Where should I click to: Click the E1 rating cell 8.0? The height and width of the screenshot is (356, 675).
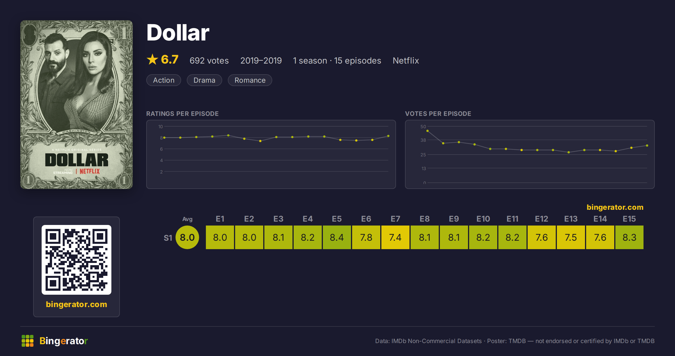220,237
